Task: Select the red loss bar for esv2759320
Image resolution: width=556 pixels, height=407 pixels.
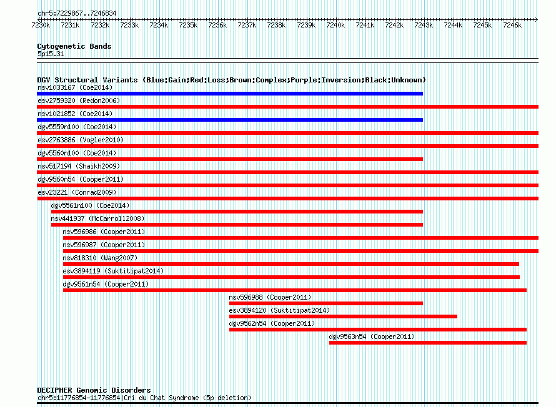Action: pyautogui.click(x=287, y=107)
